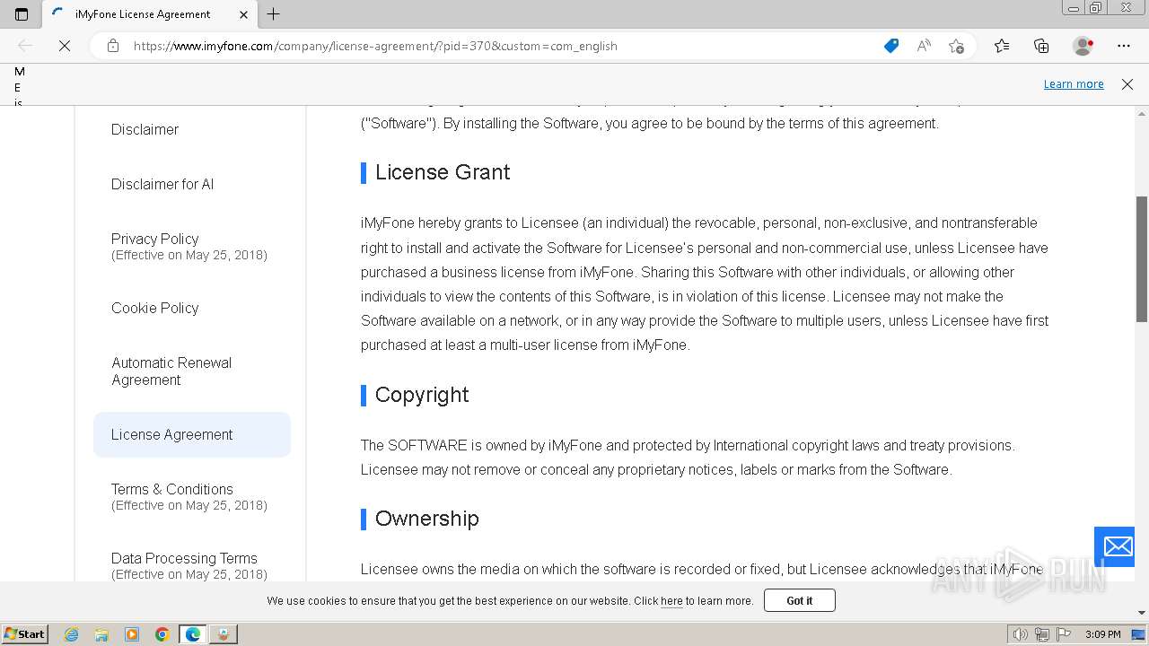Open the Cookie Policy page
This screenshot has width=1149, height=646.
[154, 308]
